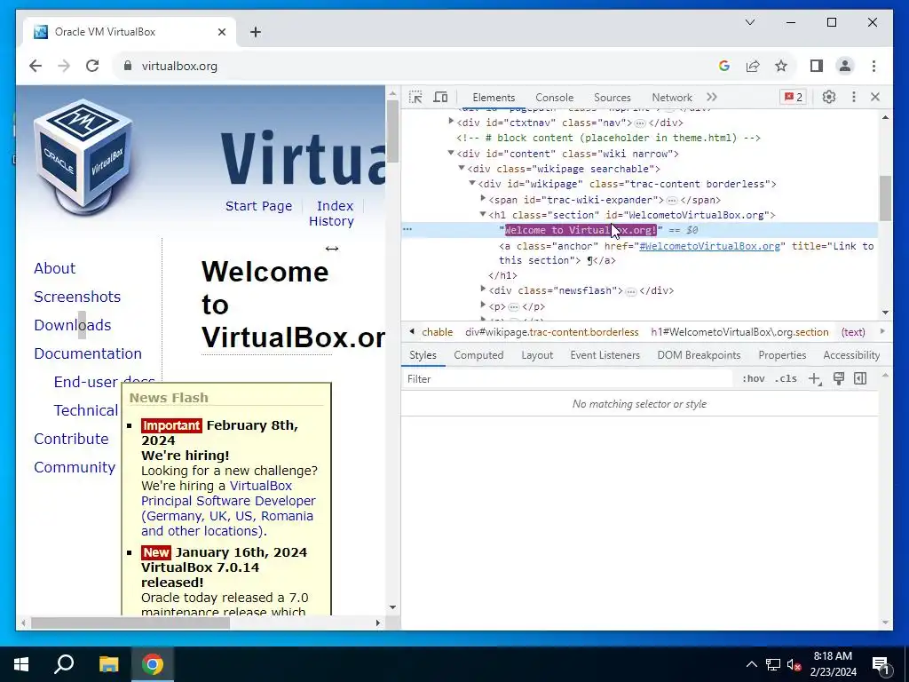
Task: Switch to the Sources tab
Action: click(613, 98)
